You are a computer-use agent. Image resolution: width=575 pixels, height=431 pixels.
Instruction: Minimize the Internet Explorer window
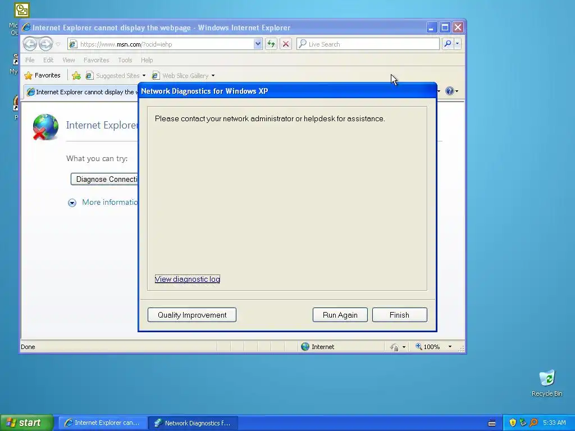pyautogui.click(x=432, y=27)
